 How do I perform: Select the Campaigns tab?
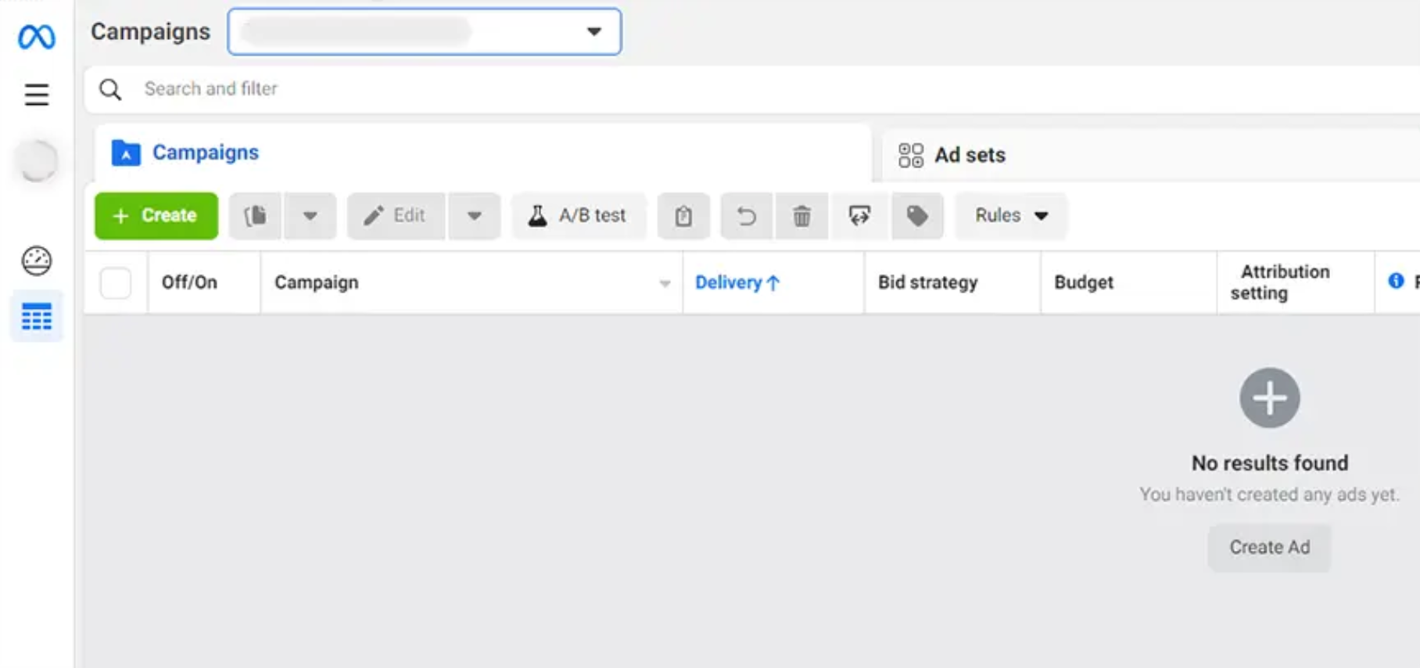pos(205,153)
